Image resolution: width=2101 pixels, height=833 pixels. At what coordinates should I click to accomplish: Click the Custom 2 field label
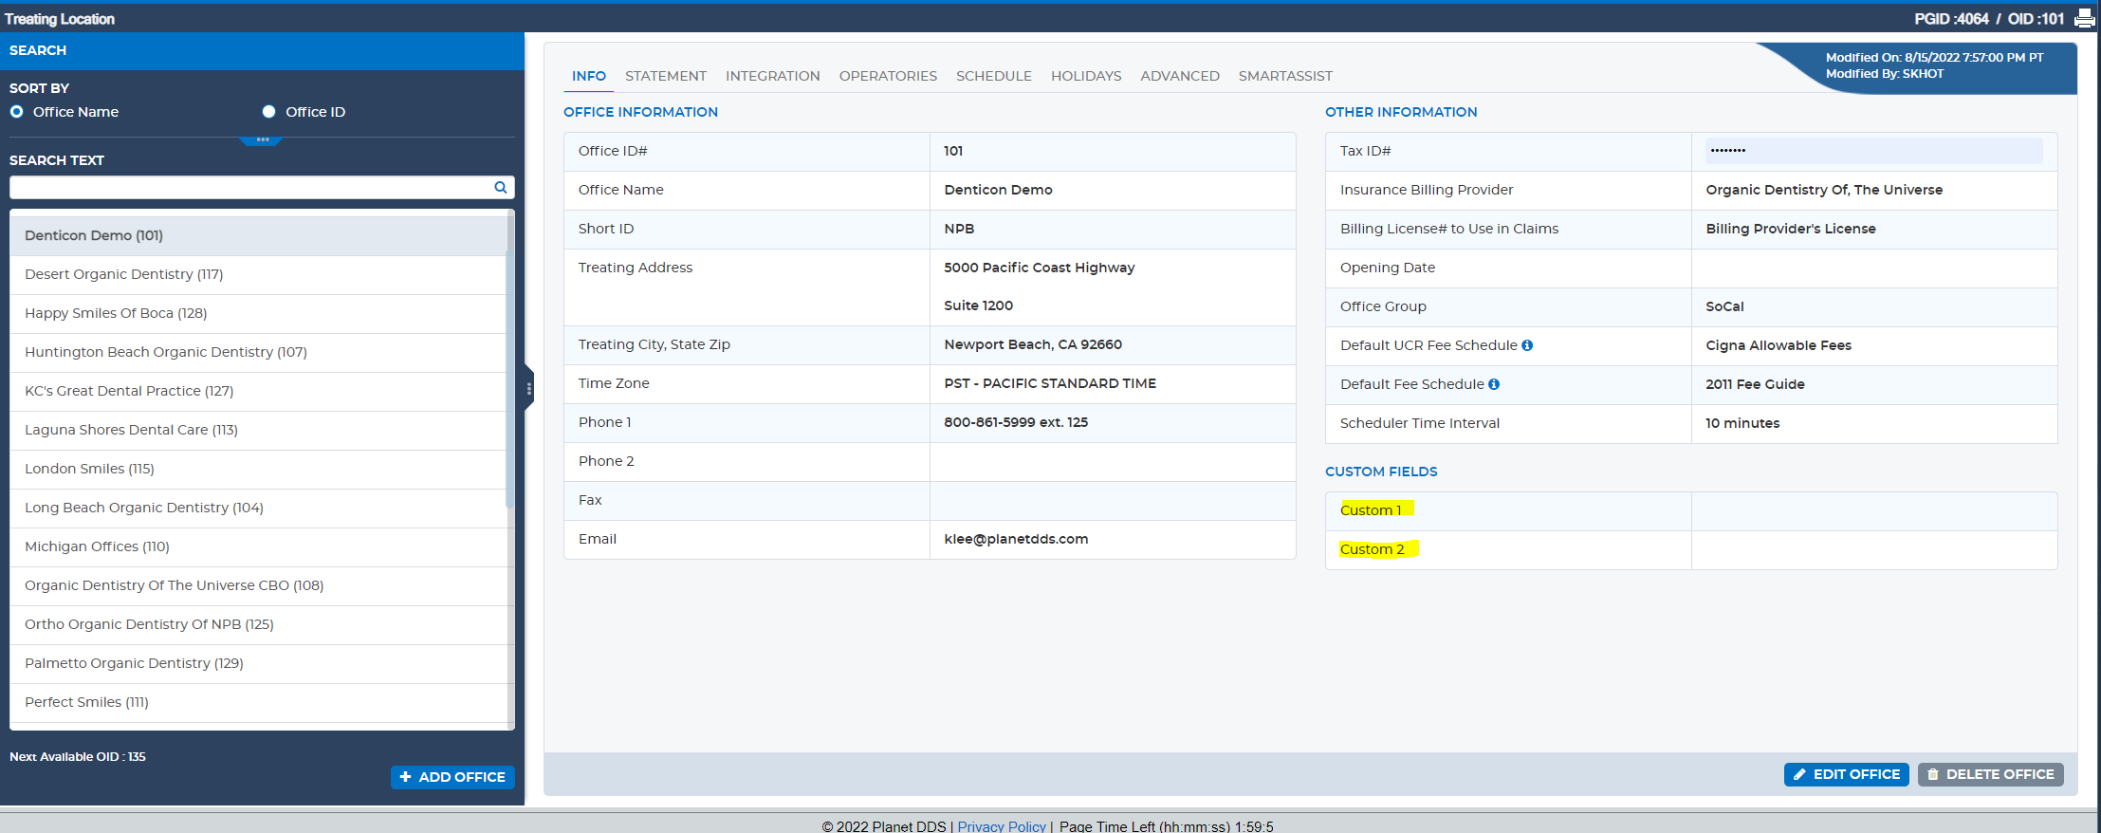click(x=1372, y=549)
